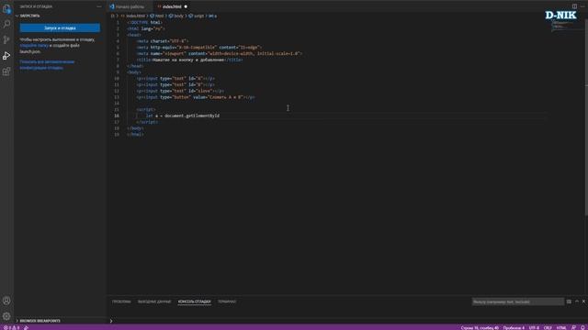The width and height of the screenshot is (588, 330).
Task: Click the button input on line 13
Action: pyautogui.click(x=196, y=97)
